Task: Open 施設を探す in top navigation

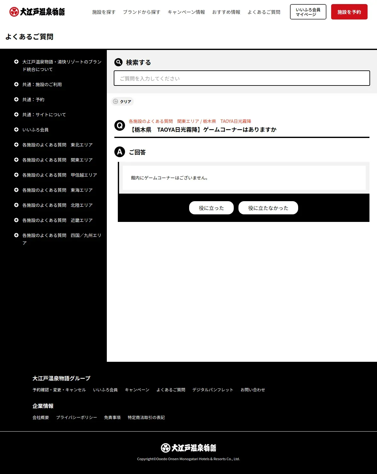Action: click(x=104, y=12)
